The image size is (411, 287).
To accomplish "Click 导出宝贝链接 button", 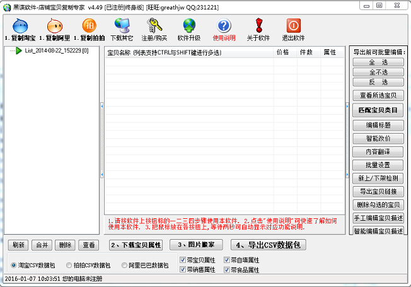I will [378, 192].
